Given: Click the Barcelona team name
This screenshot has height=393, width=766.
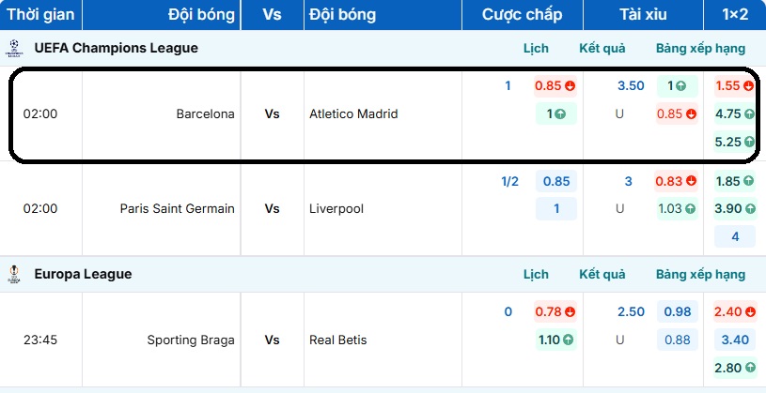Looking at the screenshot, I should (x=205, y=114).
